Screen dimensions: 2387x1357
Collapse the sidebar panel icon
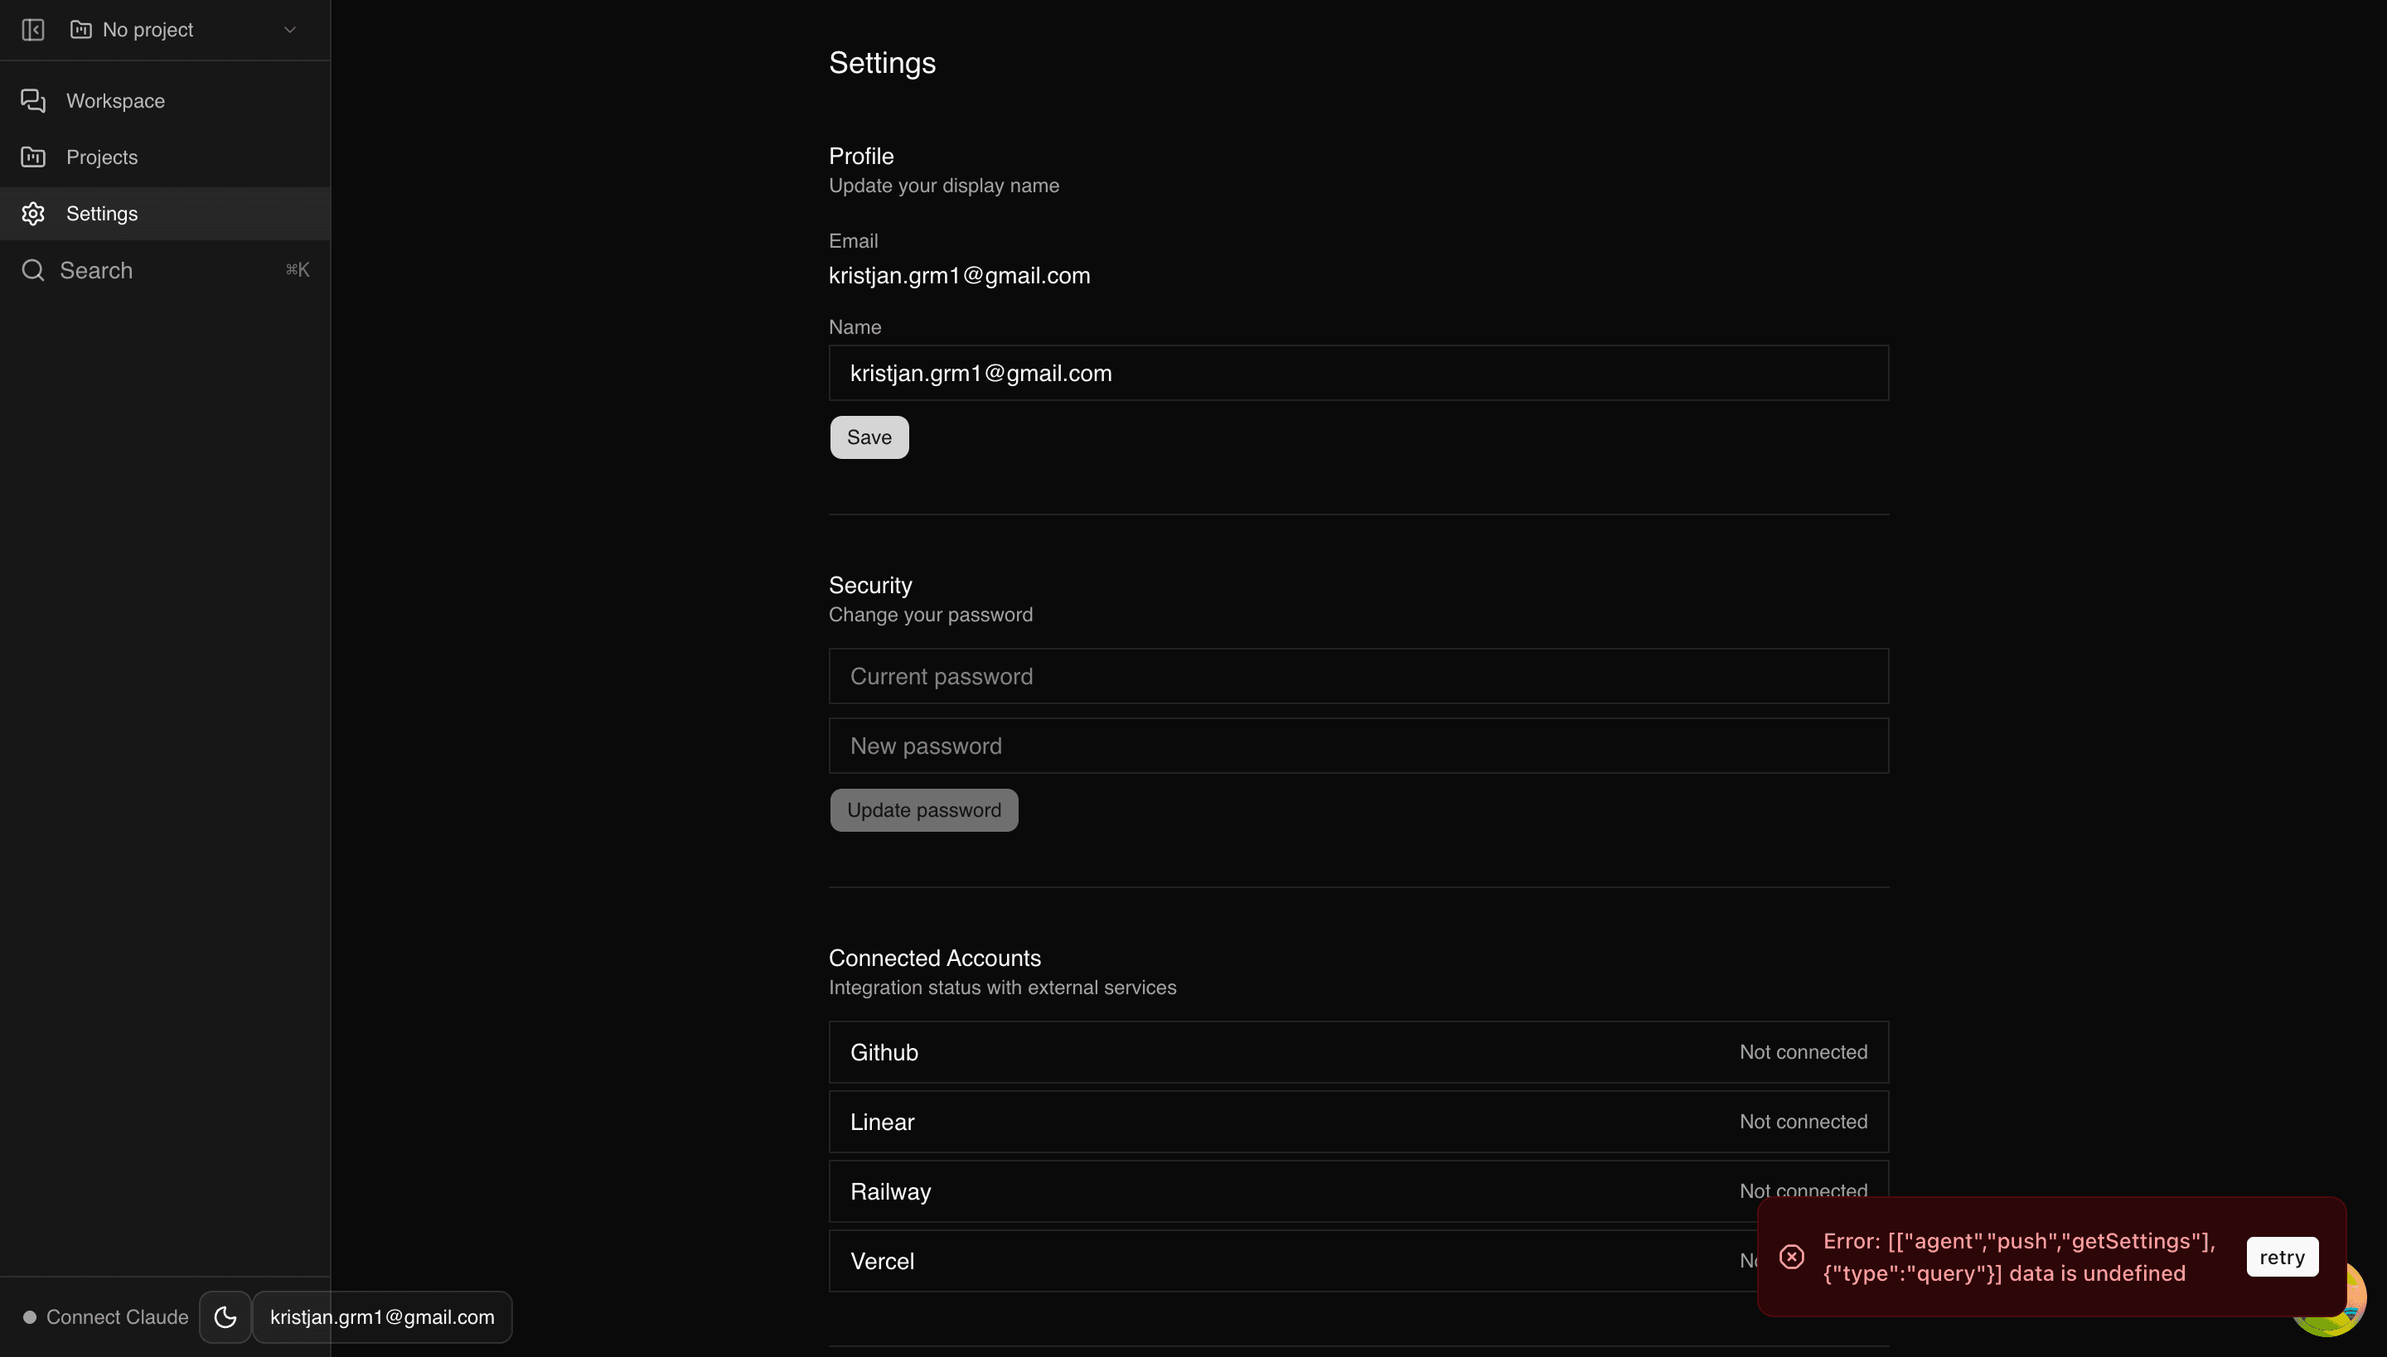tap(32, 30)
